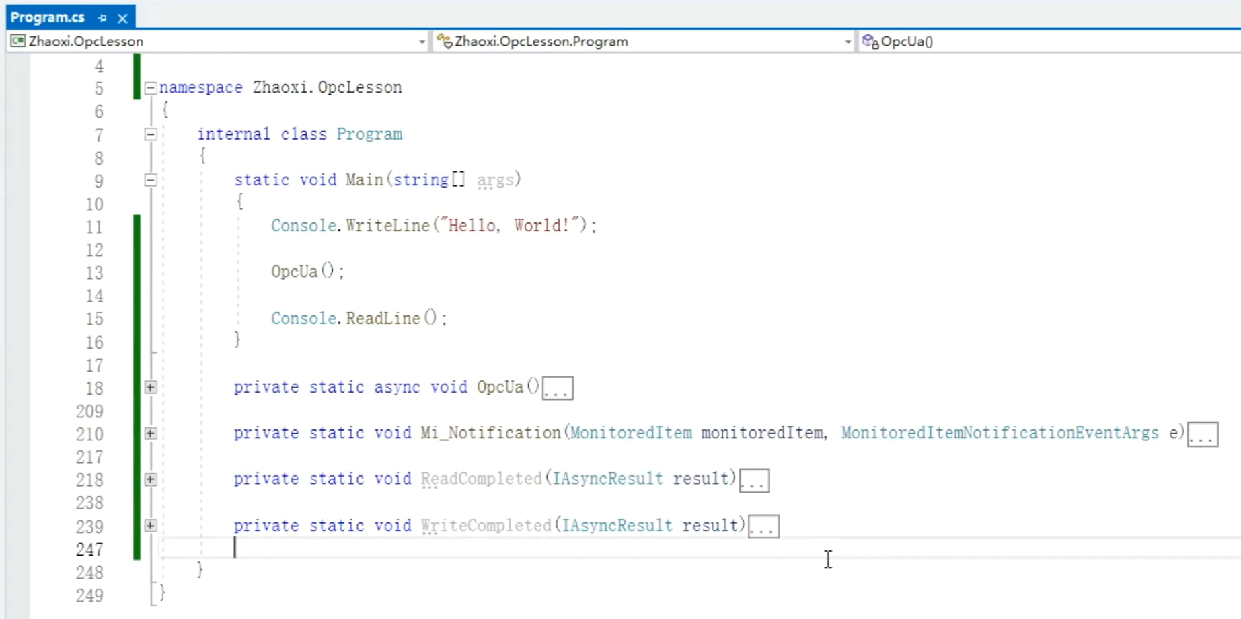Click the ellipsis box after WriteCompleted signature
The height and width of the screenshot is (619, 1241).
[763, 527]
